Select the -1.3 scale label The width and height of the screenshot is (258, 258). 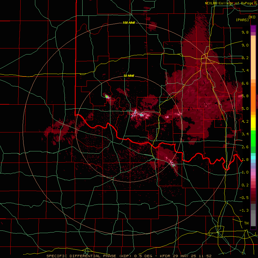(244, 210)
